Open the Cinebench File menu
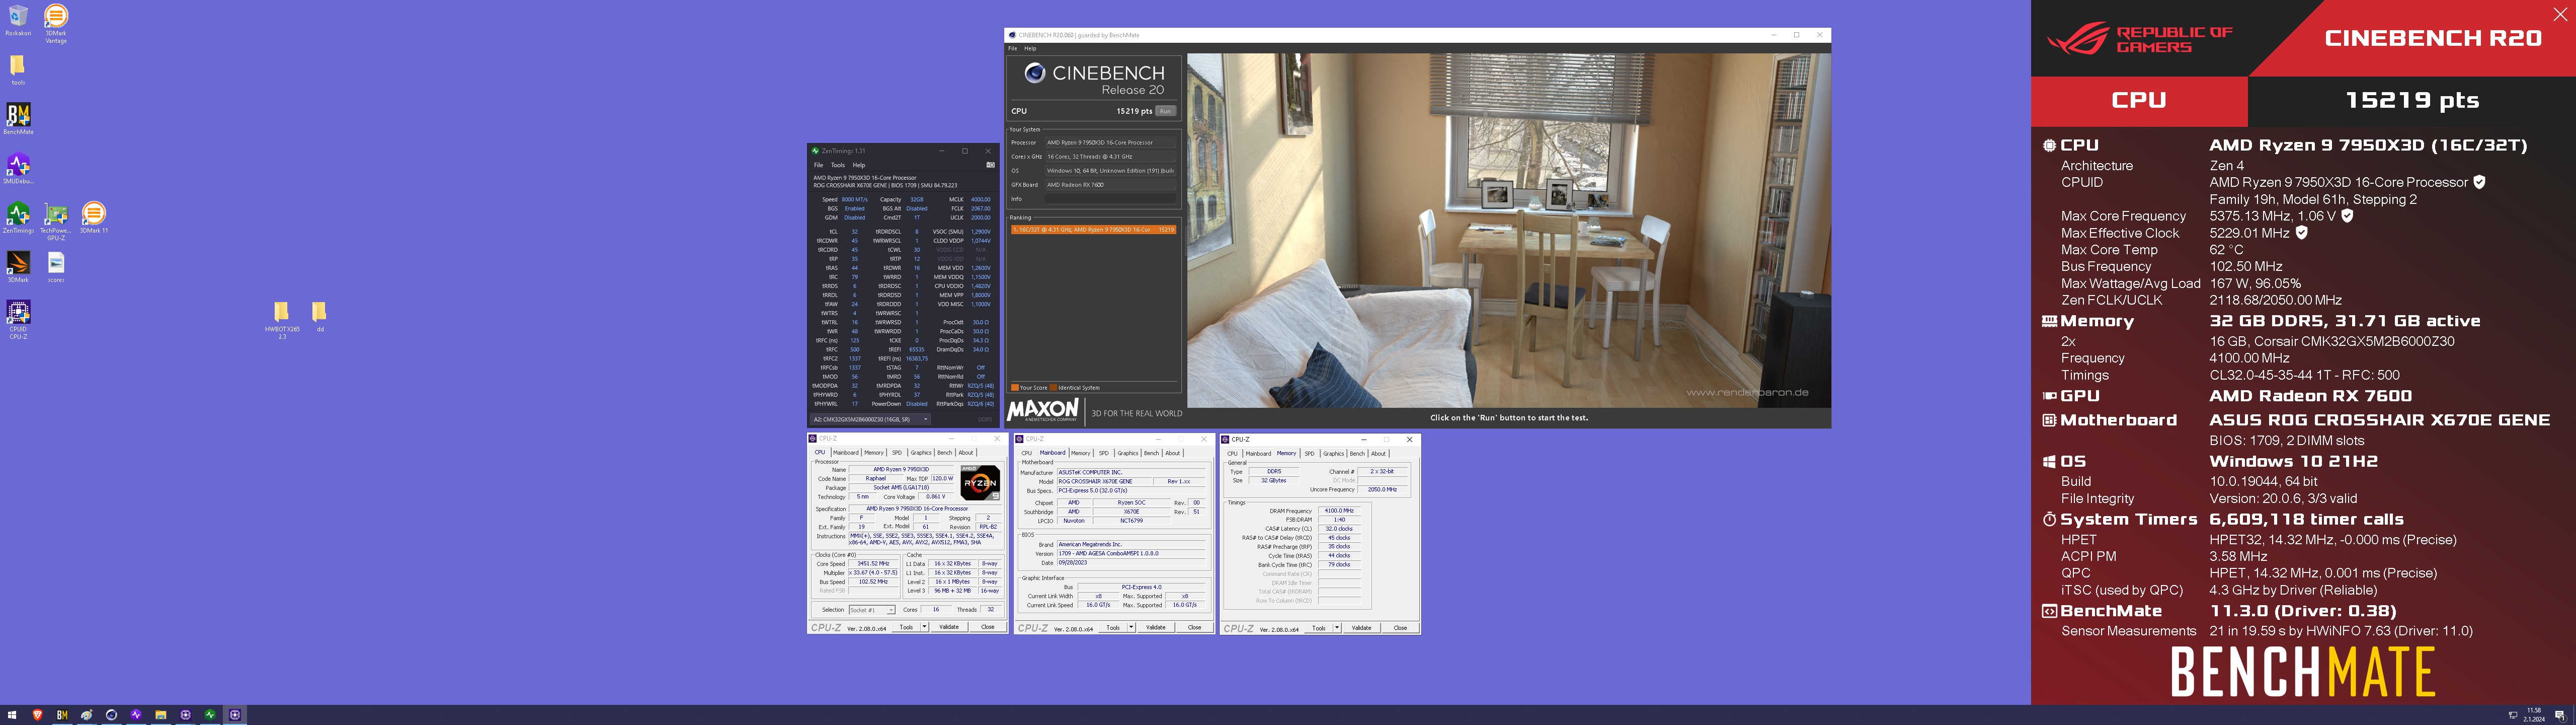 (x=1012, y=48)
